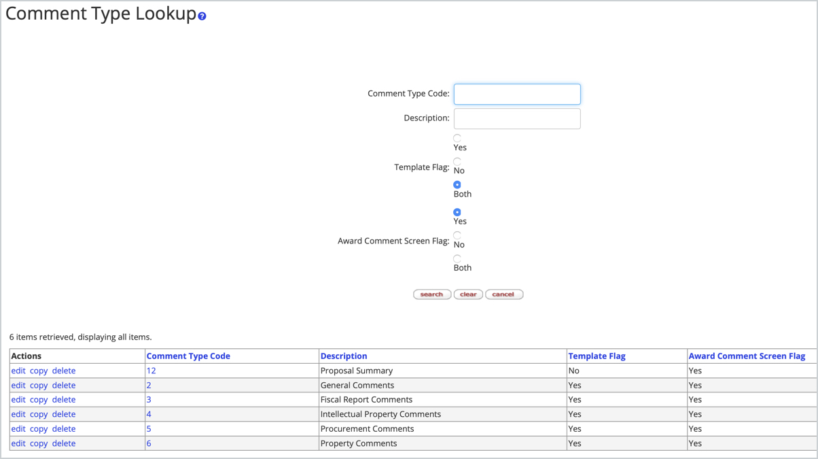This screenshot has width=818, height=459.
Task: Copy the Property Comments row
Action: click(x=39, y=443)
